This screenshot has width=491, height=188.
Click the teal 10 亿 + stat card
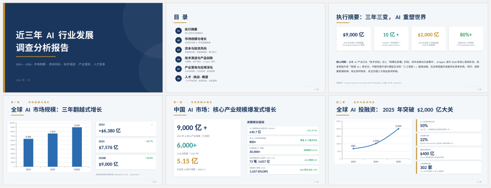pyautogui.click(x=391, y=39)
